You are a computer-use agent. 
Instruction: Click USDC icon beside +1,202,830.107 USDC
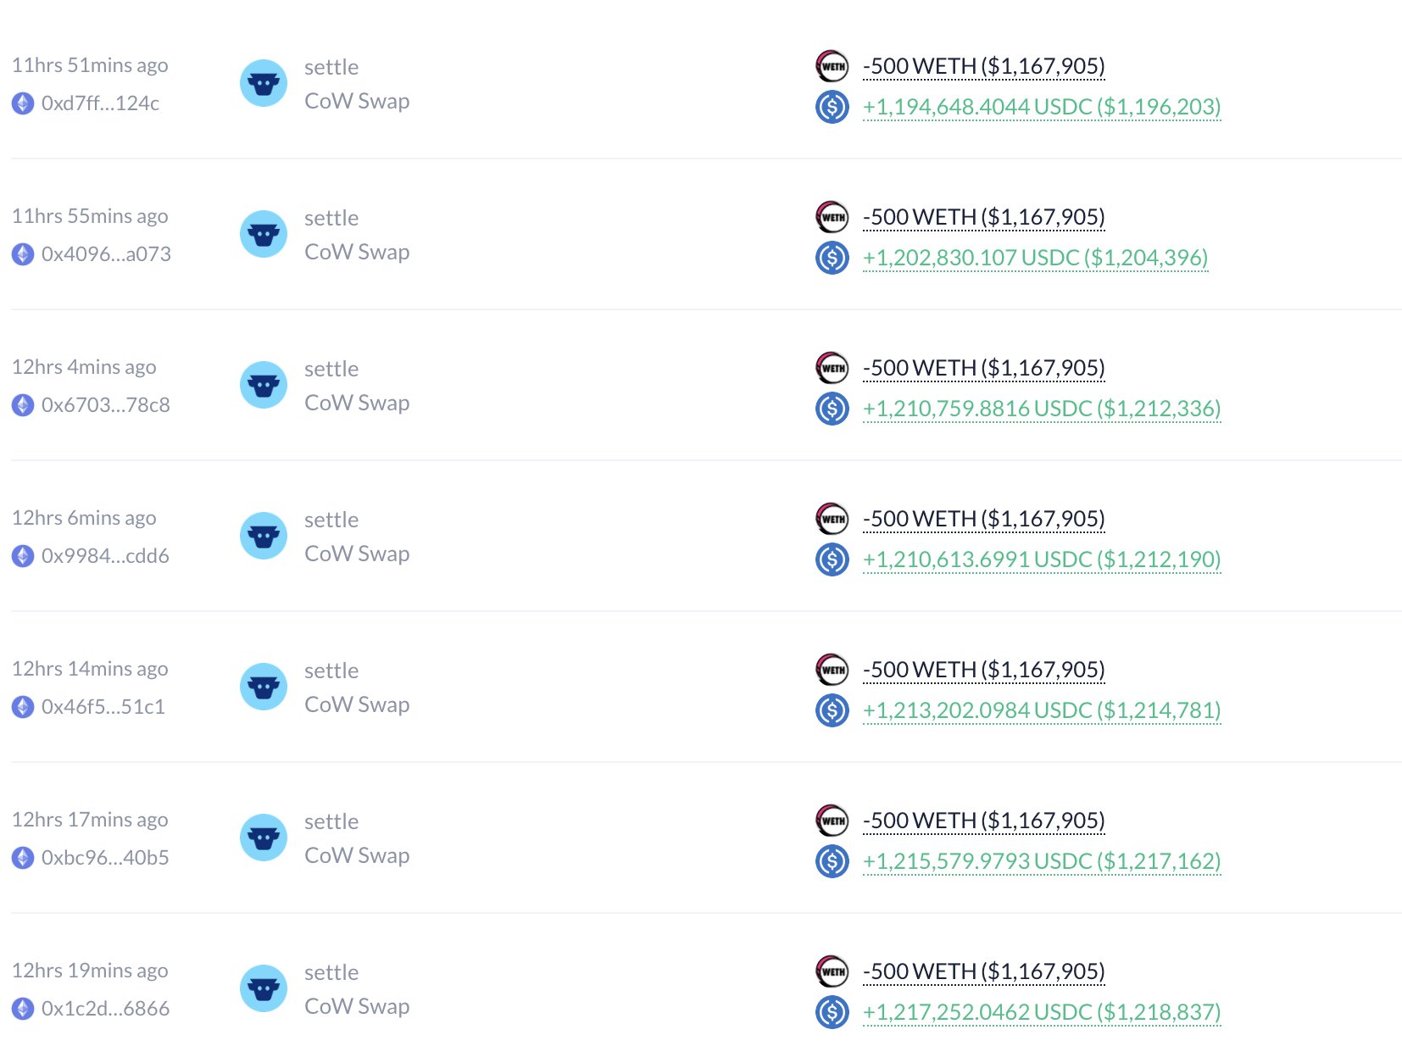[x=832, y=258]
